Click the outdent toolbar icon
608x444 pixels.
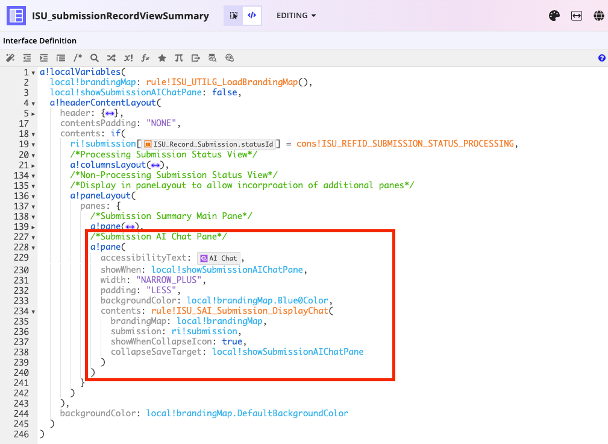tap(27, 58)
